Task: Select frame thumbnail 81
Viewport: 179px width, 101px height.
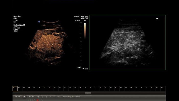Action: point(117,89)
